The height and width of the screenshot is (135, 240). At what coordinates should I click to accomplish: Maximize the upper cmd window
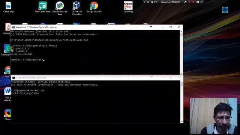pos(171,27)
